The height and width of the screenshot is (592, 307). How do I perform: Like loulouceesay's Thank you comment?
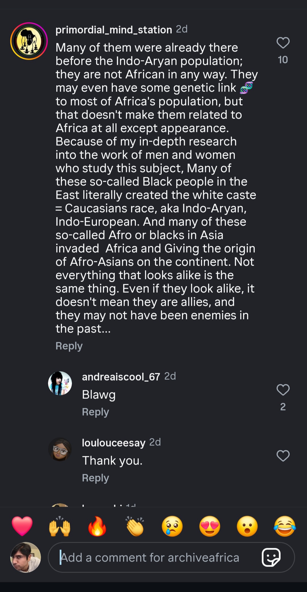click(x=283, y=456)
